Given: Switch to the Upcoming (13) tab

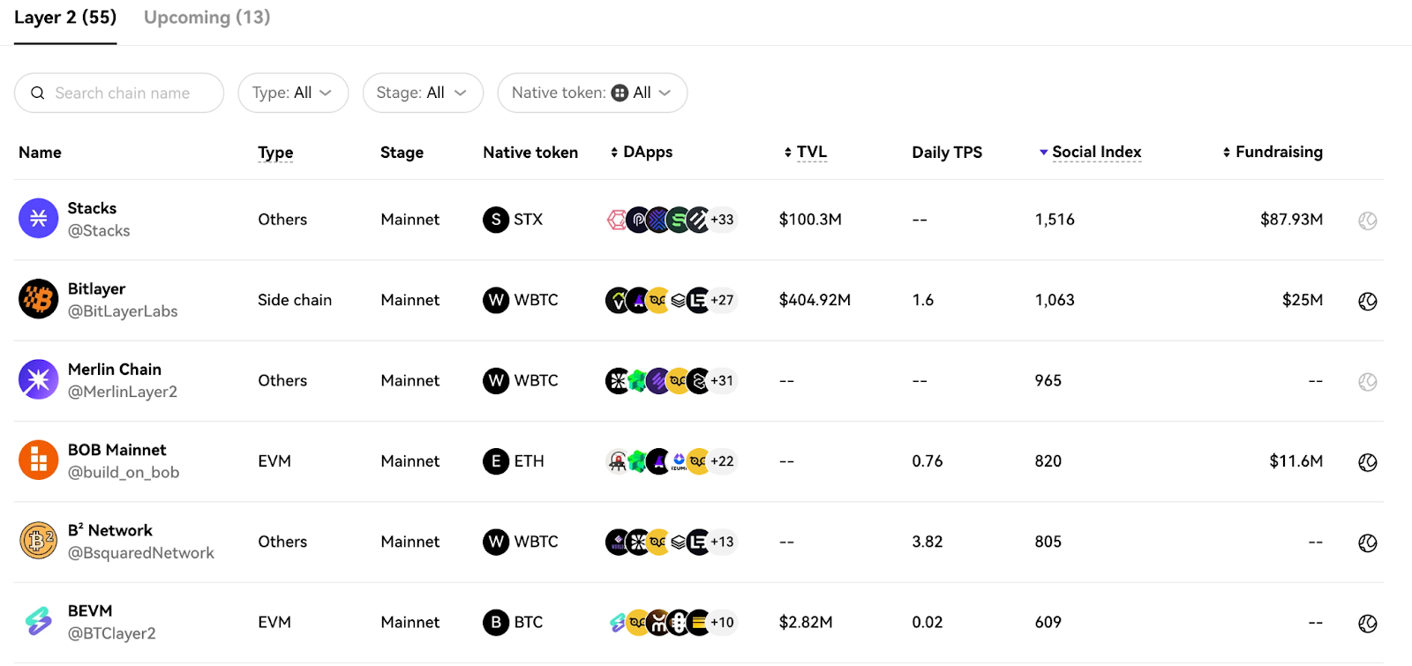Looking at the screenshot, I should (x=207, y=18).
